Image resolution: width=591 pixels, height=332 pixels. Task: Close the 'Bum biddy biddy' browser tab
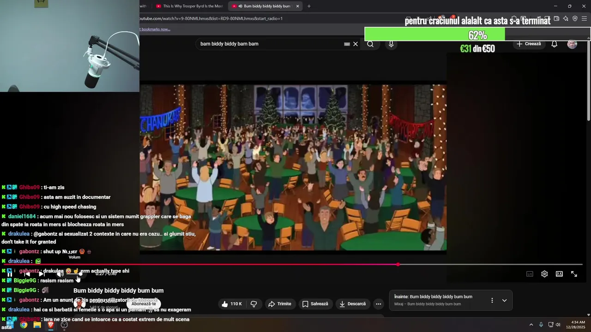click(298, 6)
